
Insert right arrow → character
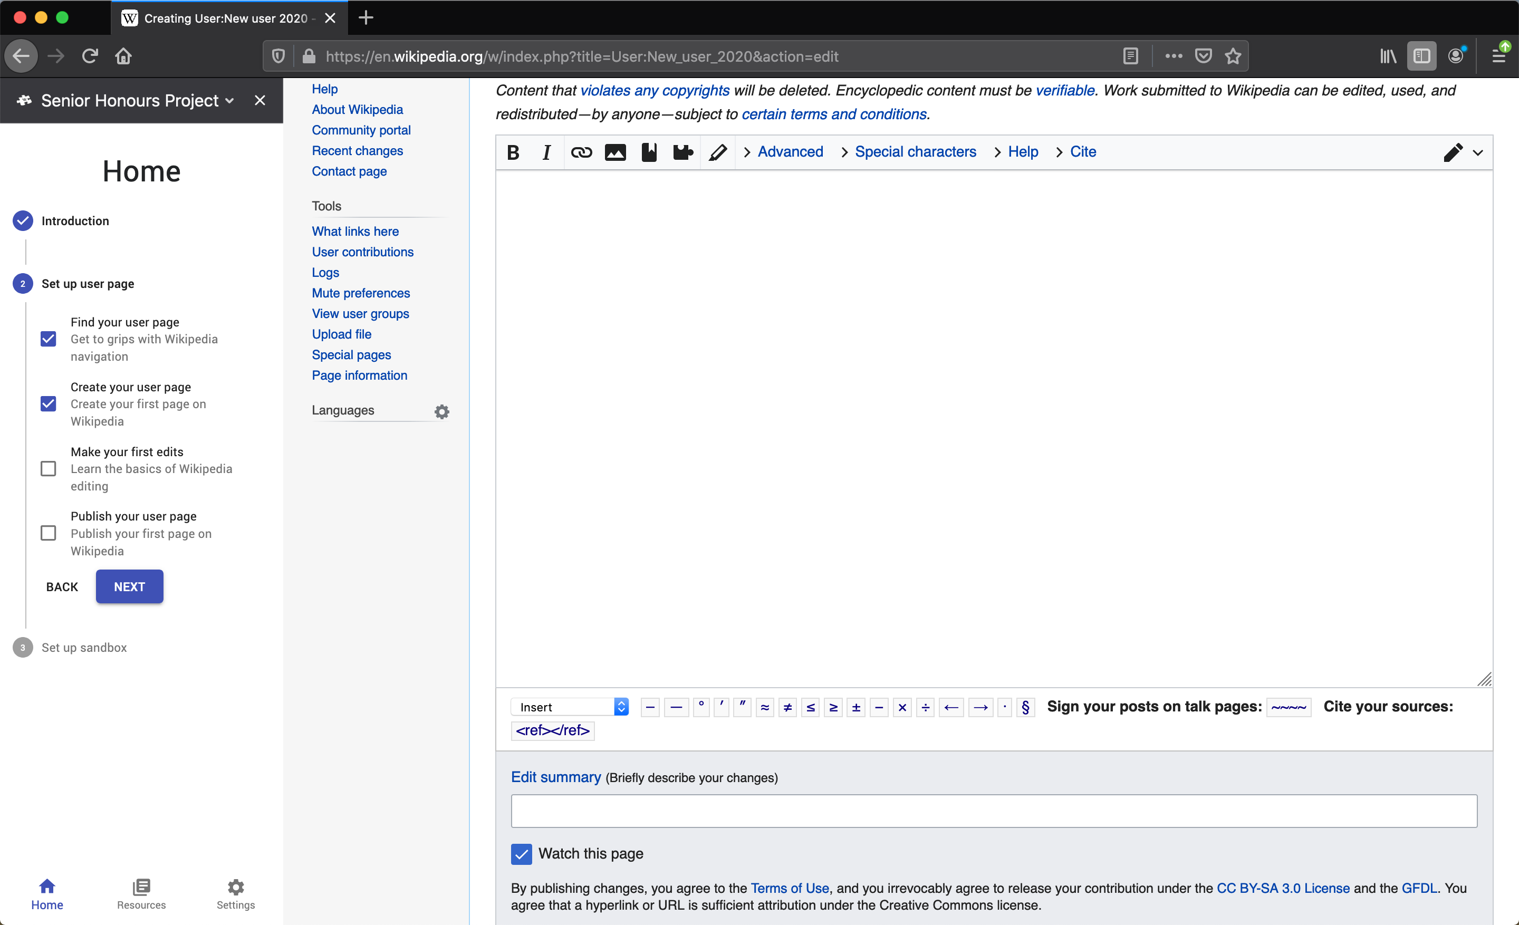pos(980,708)
